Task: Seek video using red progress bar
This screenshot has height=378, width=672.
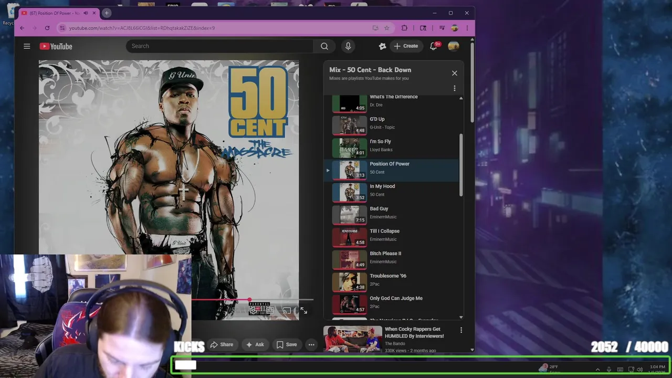Action: pos(252,300)
